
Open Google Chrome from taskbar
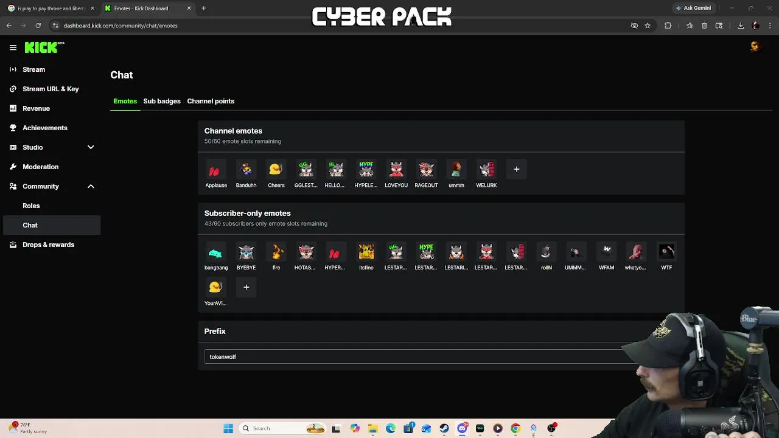pyautogui.click(x=515, y=428)
